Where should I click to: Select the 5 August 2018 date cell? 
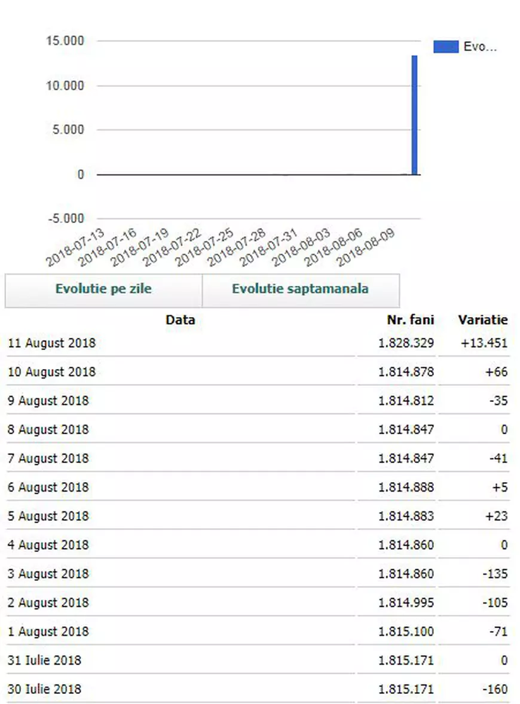[48, 516]
